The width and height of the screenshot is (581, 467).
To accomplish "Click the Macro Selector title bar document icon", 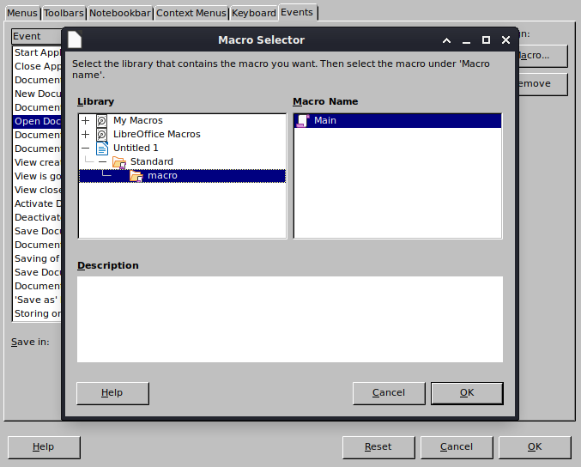I will pos(76,39).
